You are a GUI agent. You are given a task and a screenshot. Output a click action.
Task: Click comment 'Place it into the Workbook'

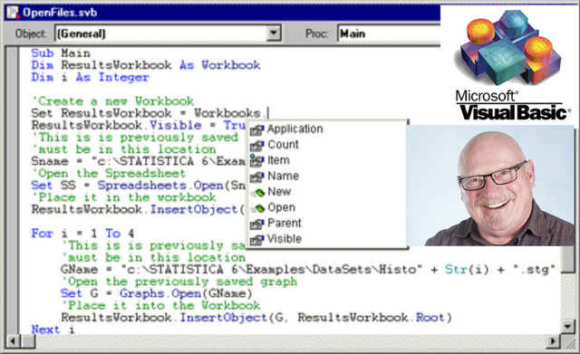[161, 305]
